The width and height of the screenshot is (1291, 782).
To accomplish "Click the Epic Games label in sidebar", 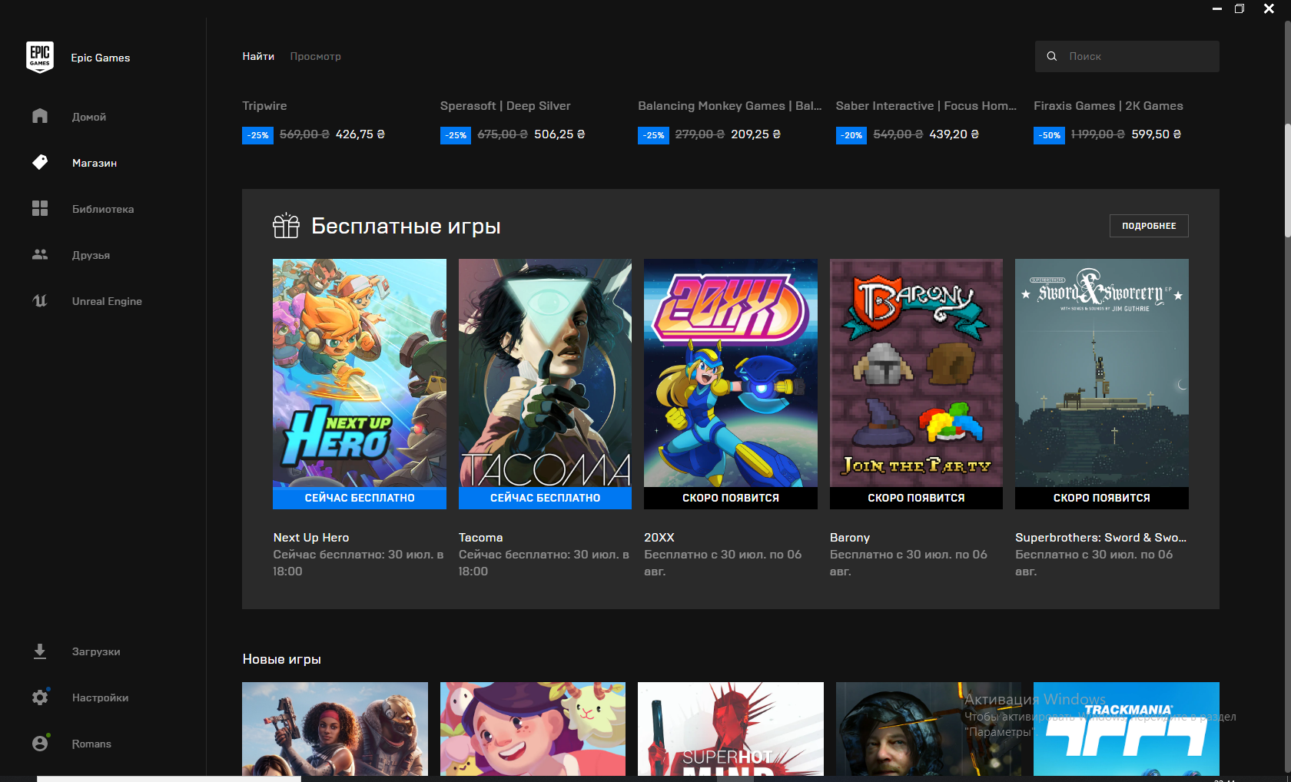I will click(101, 58).
